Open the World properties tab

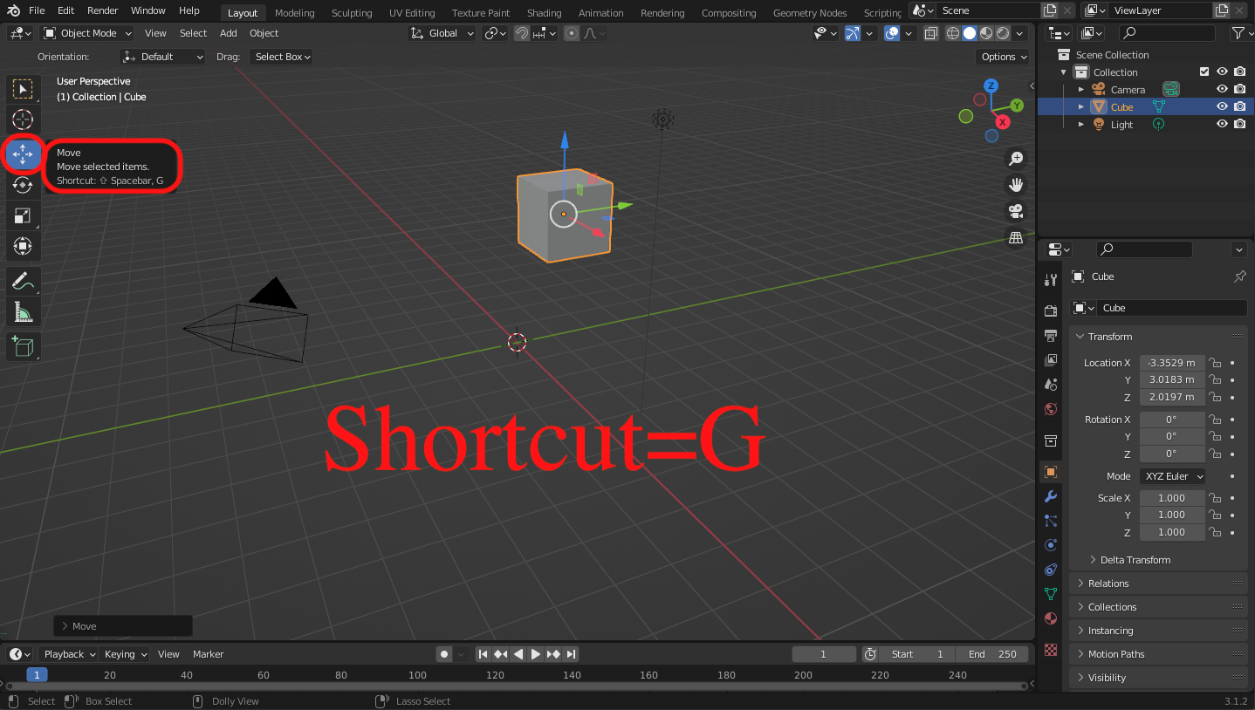[x=1051, y=409]
